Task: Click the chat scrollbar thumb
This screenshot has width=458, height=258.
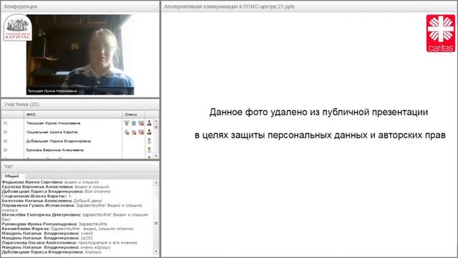Action: pyautogui.click(x=156, y=223)
